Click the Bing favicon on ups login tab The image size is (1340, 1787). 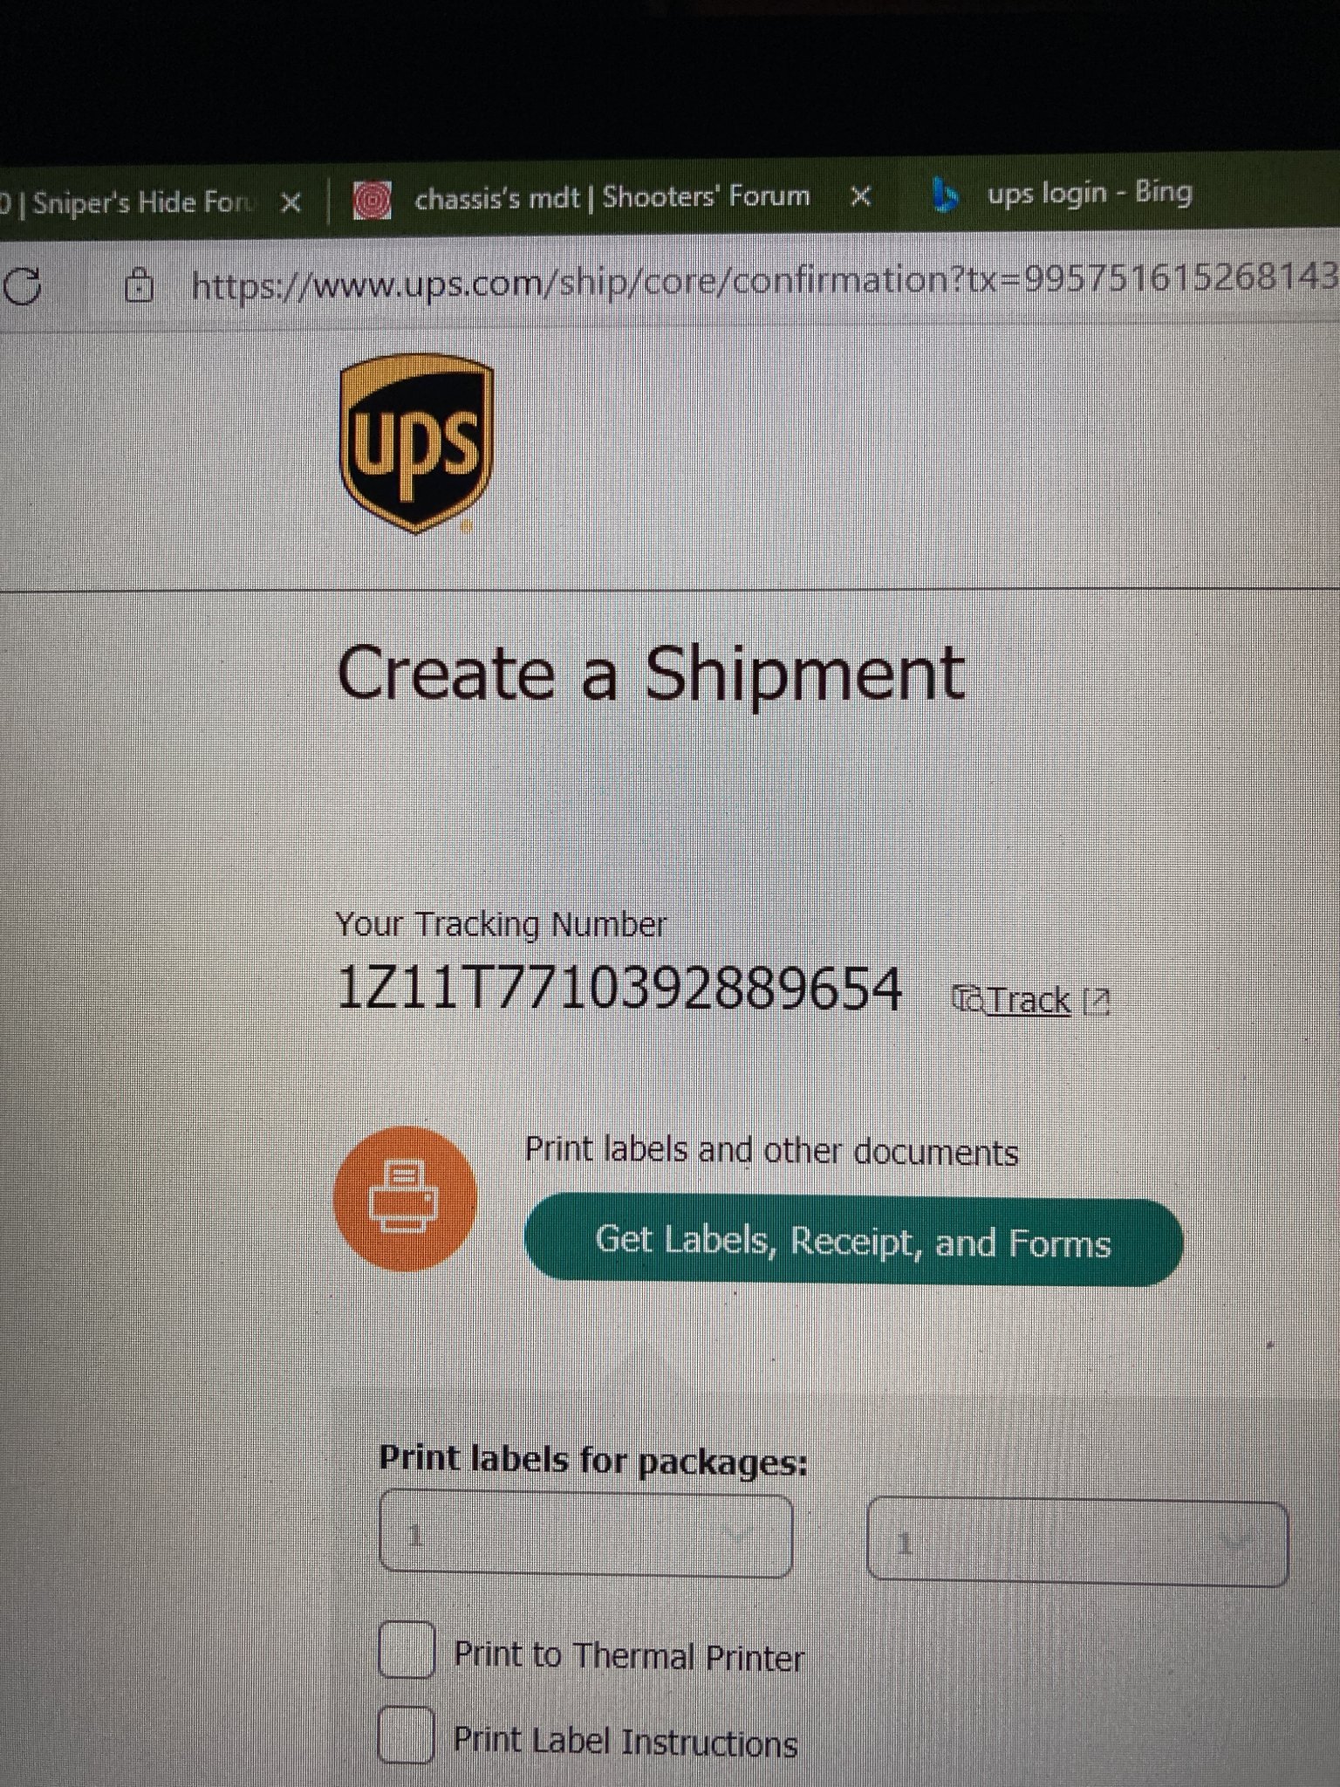[944, 195]
